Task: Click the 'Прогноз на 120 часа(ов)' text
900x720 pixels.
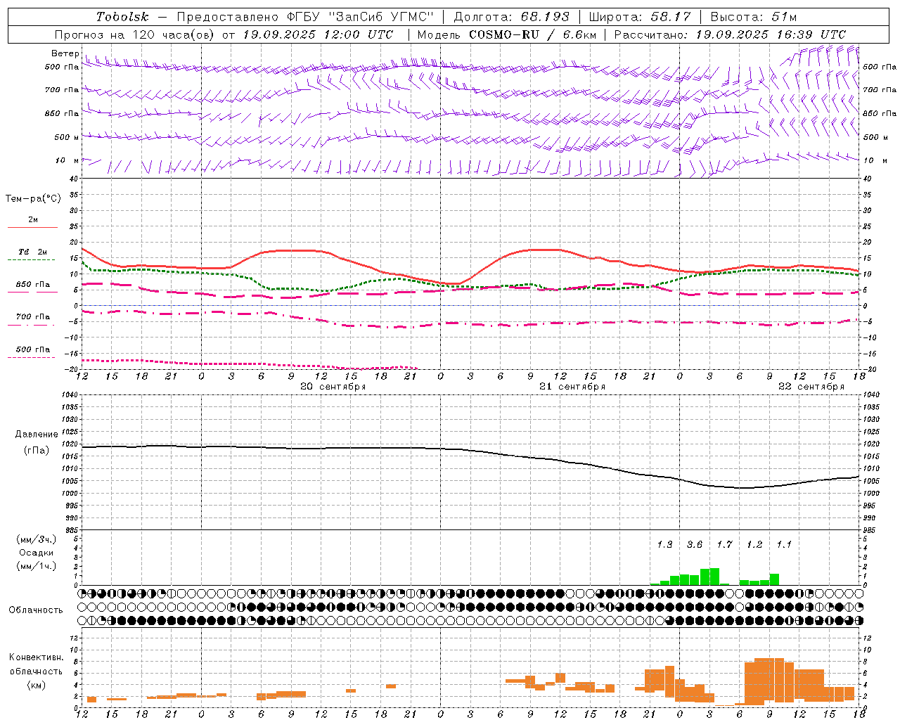Action: [135, 34]
